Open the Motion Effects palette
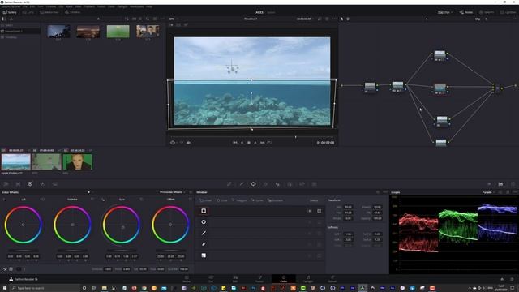519x292 pixels. click(x=55, y=184)
